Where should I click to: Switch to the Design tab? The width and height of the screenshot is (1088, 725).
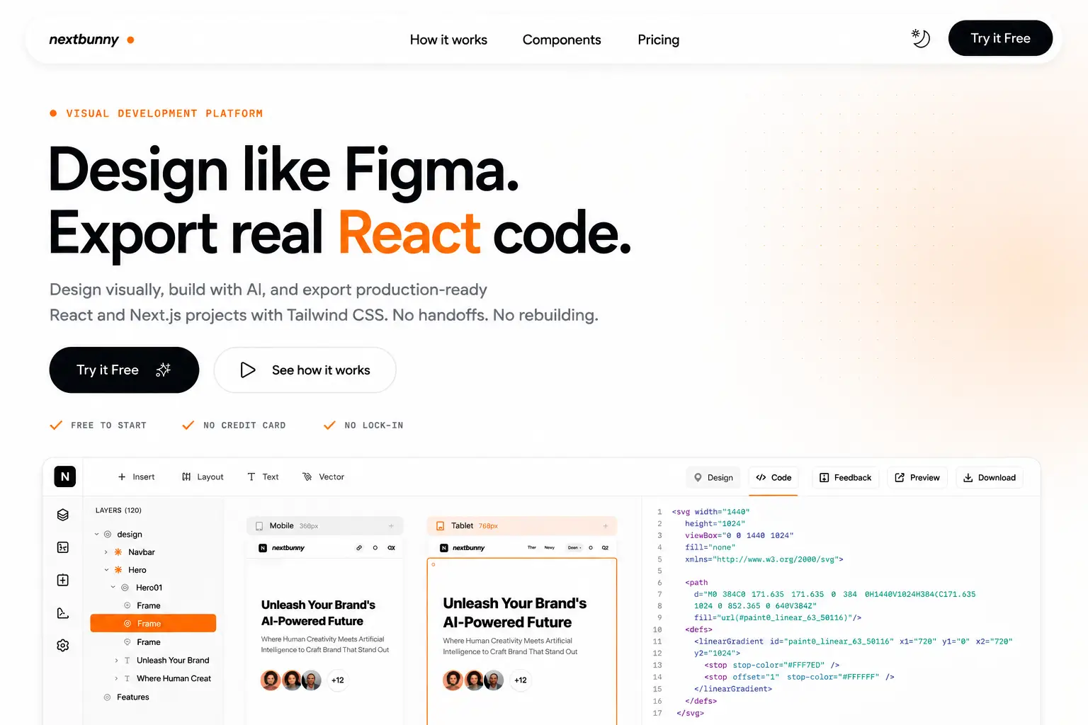pyautogui.click(x=713, y=477)
